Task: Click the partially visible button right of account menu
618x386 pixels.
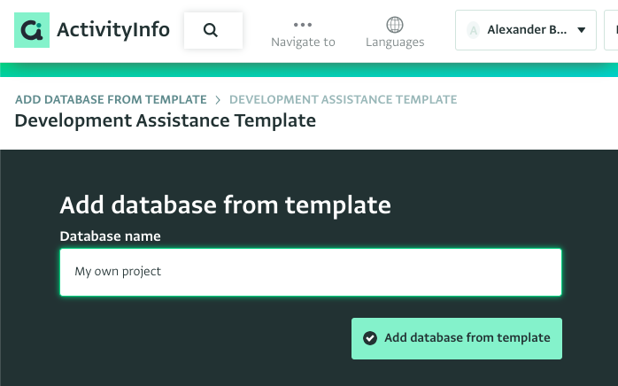Action: pos(611,30)
